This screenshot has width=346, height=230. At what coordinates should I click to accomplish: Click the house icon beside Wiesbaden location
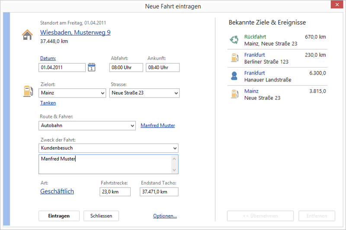[x=27, y=35]
